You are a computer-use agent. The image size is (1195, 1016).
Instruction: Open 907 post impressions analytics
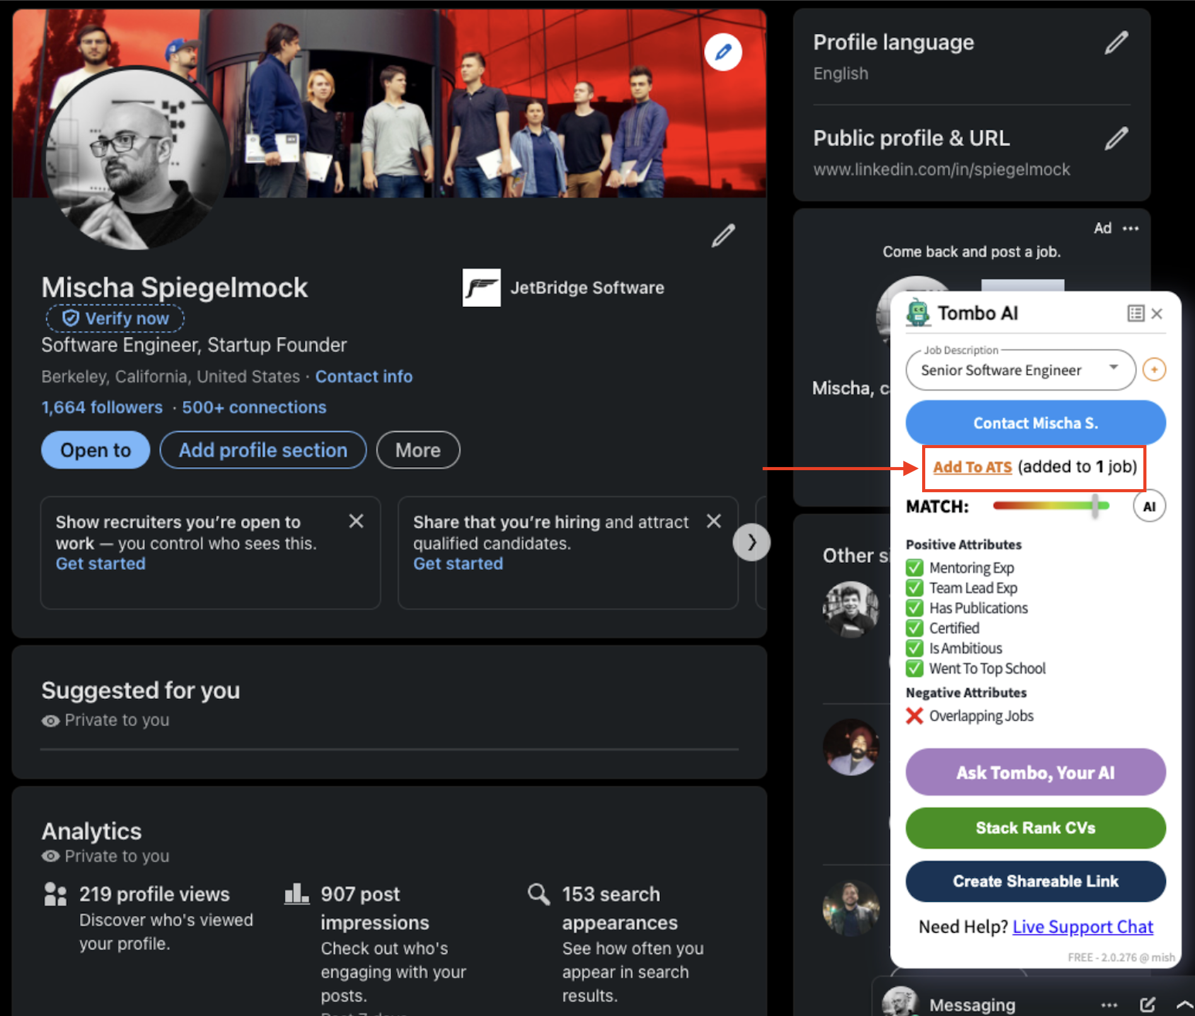click(374, 908)
